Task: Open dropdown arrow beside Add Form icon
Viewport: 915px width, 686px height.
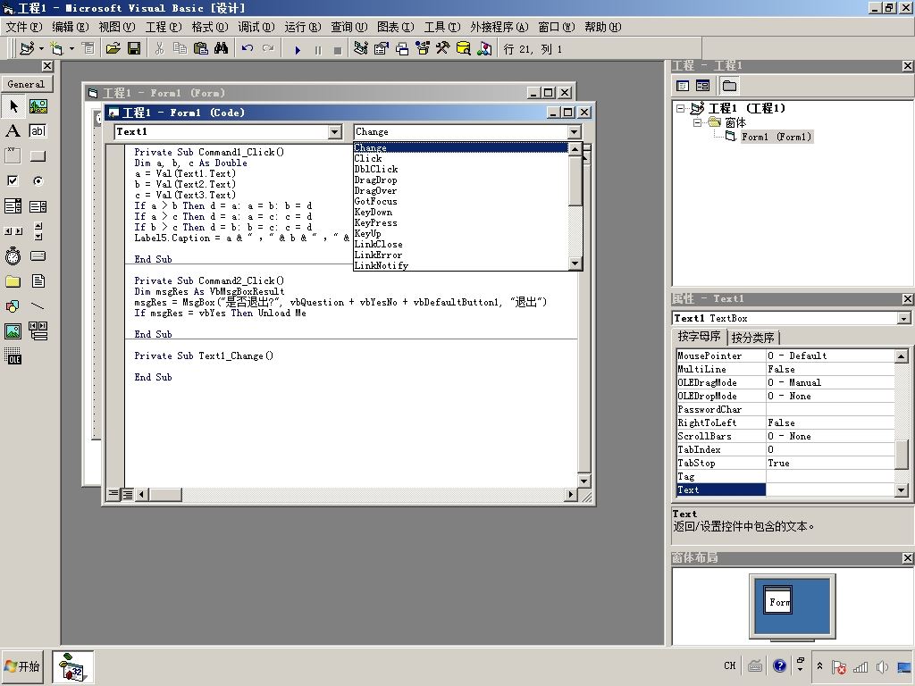Action: point(71,48)
